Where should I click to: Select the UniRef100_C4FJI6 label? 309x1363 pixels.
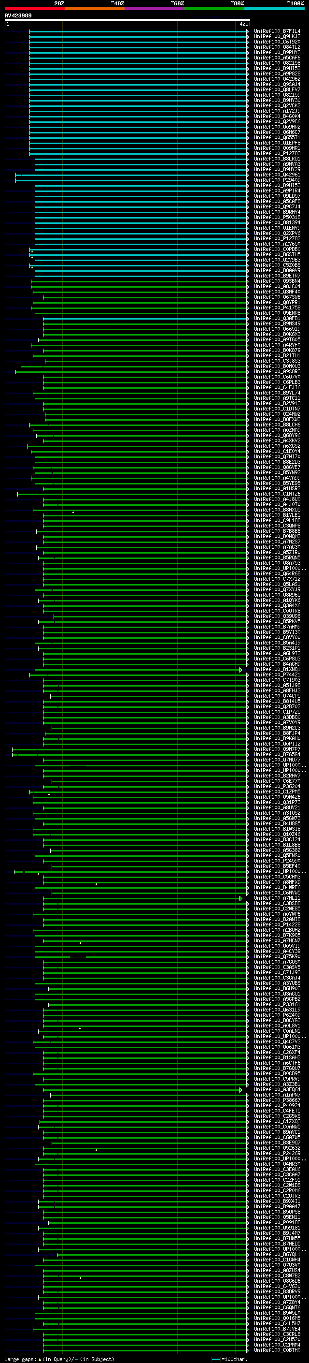(x=277, y=387)
